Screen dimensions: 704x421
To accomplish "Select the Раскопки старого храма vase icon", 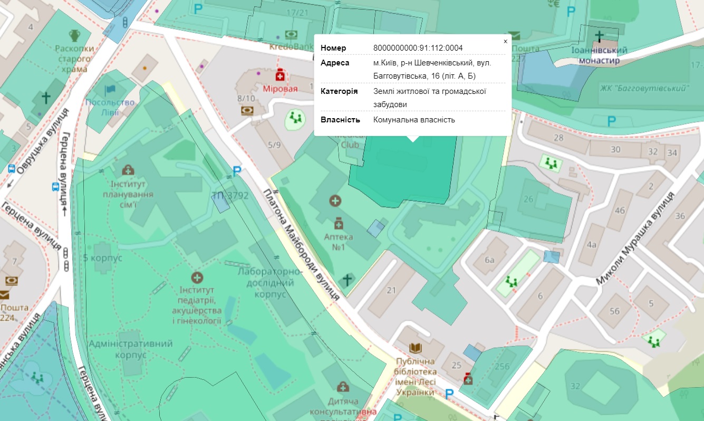I will tap(74, 35).
